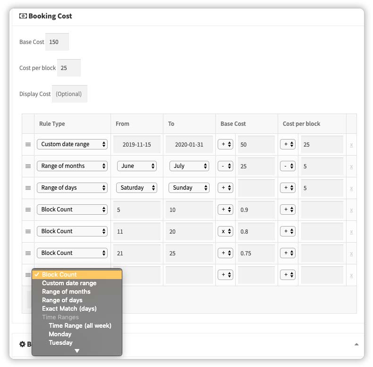Click drag handle of Block Count 11-20 row
This screenshot has width=373, height=367.
point(28,231)
